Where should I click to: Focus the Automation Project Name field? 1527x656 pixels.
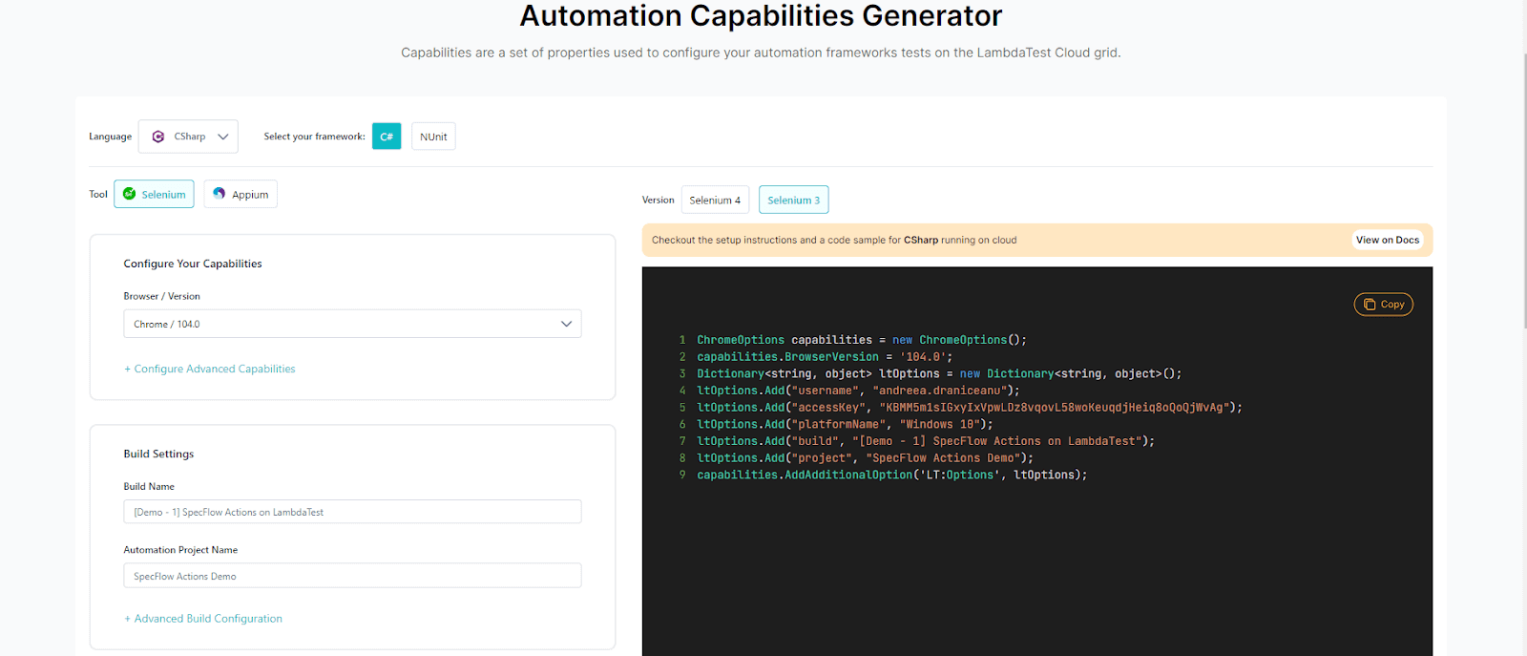[352, 576]
